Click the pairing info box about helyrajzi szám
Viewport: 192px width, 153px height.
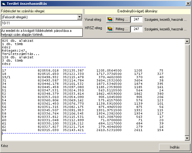tap(42, 32)
